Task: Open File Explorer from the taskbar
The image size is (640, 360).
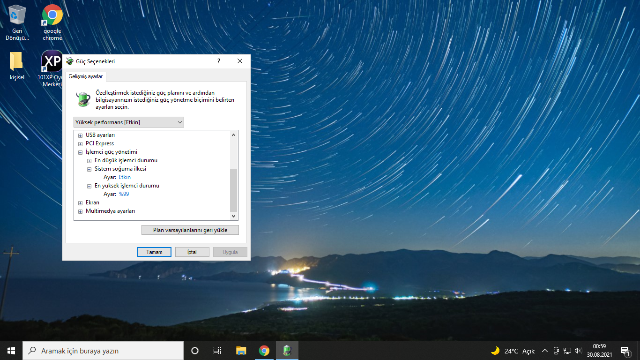Action: click(x=241, y=351)
